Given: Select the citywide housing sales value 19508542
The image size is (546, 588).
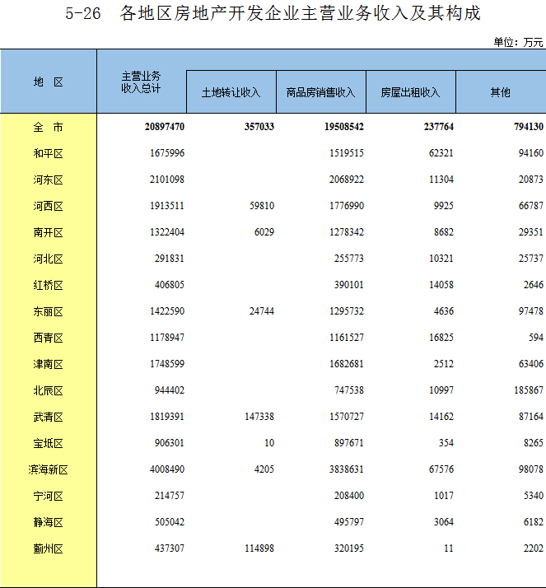Looking at the screenshot, I should tap(344, 127).
